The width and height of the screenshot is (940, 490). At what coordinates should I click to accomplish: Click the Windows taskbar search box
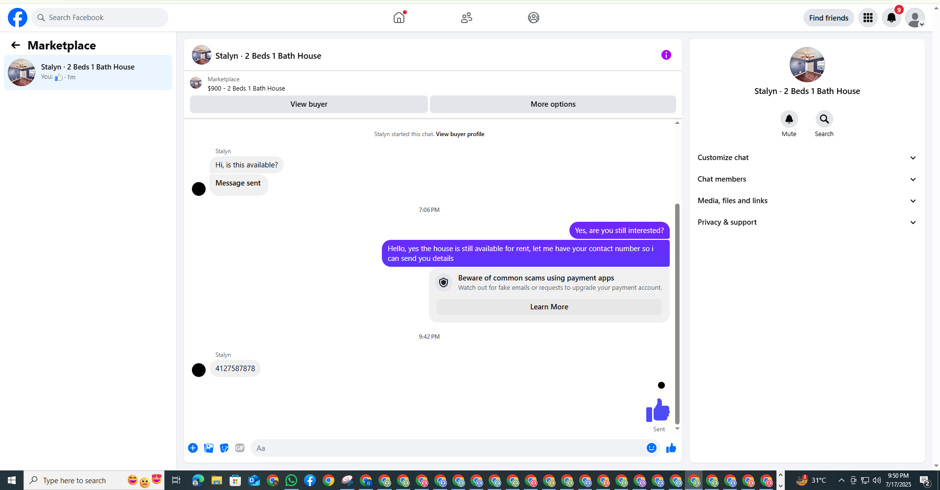tap(94, 480)
